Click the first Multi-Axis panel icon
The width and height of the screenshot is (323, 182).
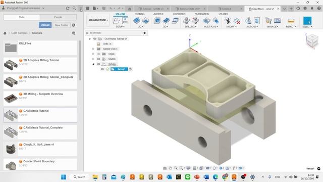(206, 21)
